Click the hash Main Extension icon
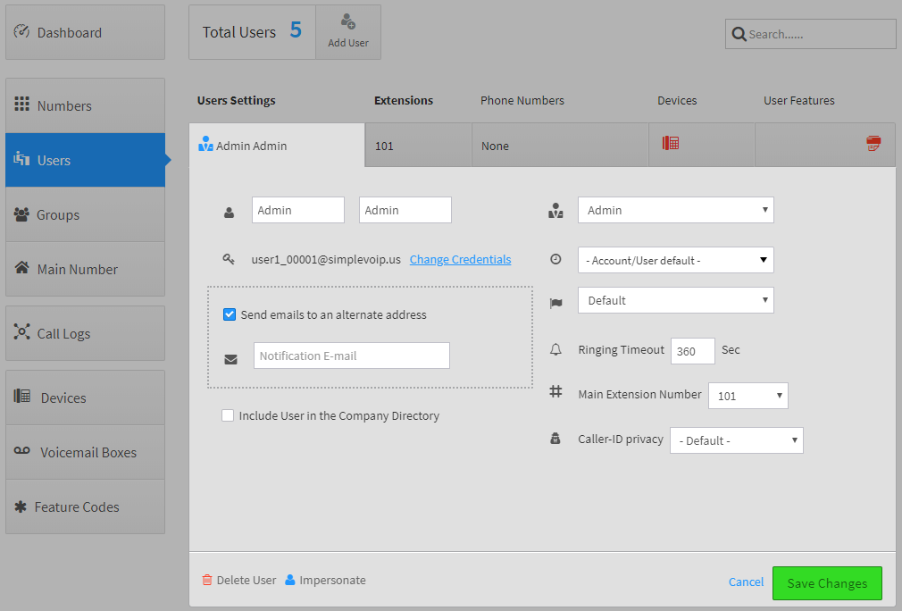The width and height of the screenshot is (902, 611). 555,392
